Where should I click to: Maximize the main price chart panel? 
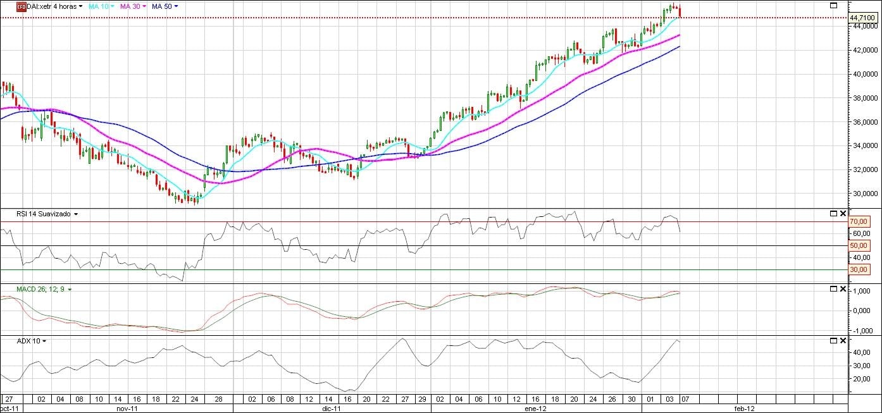coord(833,5)
